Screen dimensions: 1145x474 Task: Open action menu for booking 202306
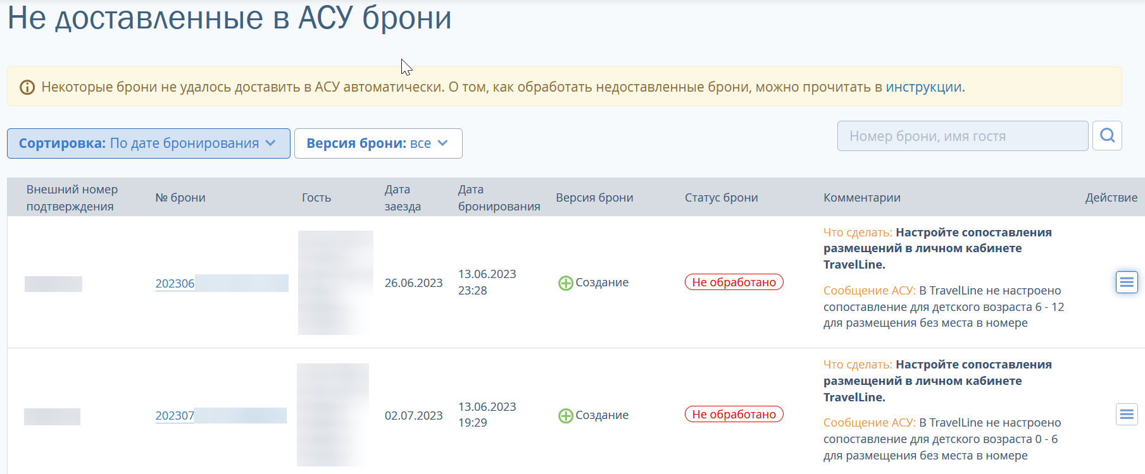click(1127, 282)
